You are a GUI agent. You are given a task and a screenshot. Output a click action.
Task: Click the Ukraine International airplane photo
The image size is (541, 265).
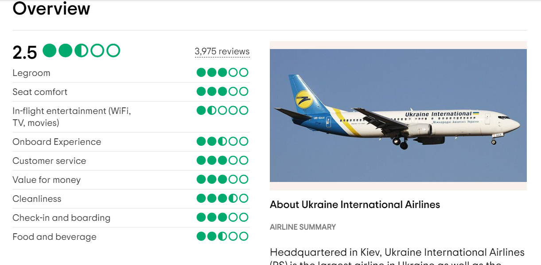(x=398, y=115)
